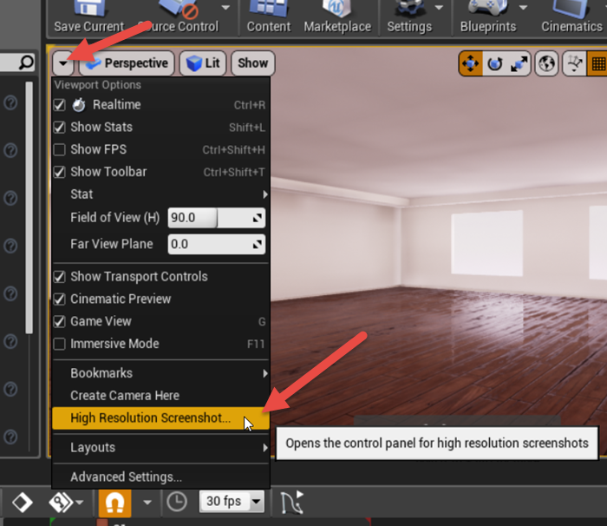Open Advanced Settings menu item
607x526 pixels.
160,477
